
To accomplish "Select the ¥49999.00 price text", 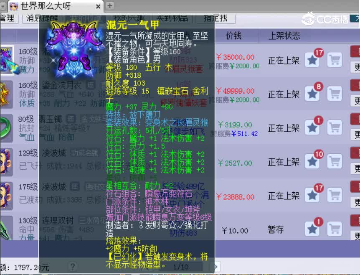I will click(x=235, y=91).
